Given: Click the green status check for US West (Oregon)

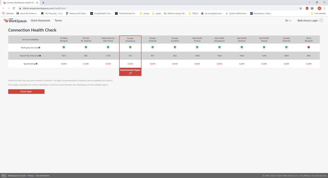Looking at the screenshot, I should pos(63,47).
